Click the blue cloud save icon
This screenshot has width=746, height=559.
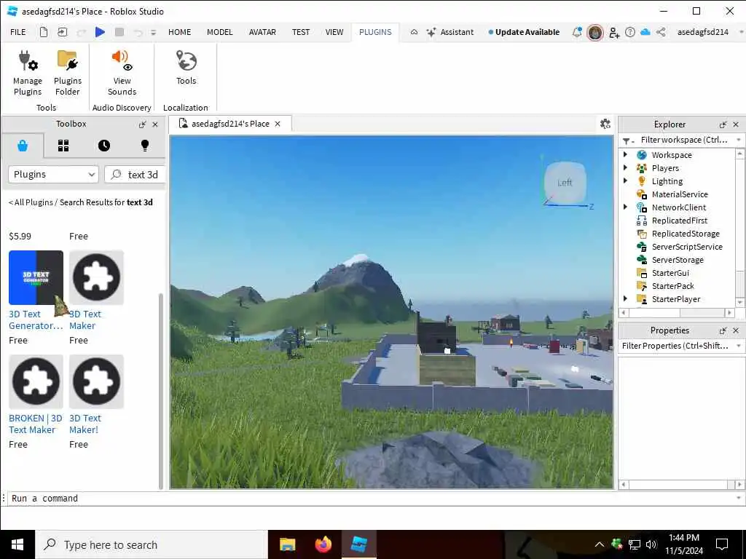[645, 32]
